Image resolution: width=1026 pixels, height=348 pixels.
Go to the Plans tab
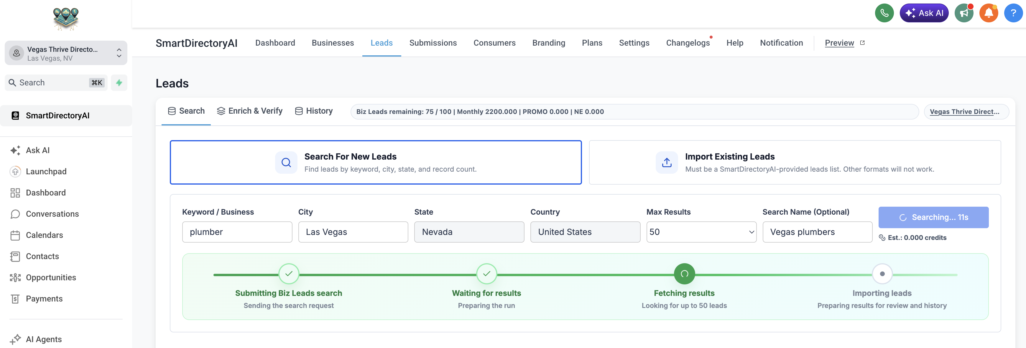point(592,43)
